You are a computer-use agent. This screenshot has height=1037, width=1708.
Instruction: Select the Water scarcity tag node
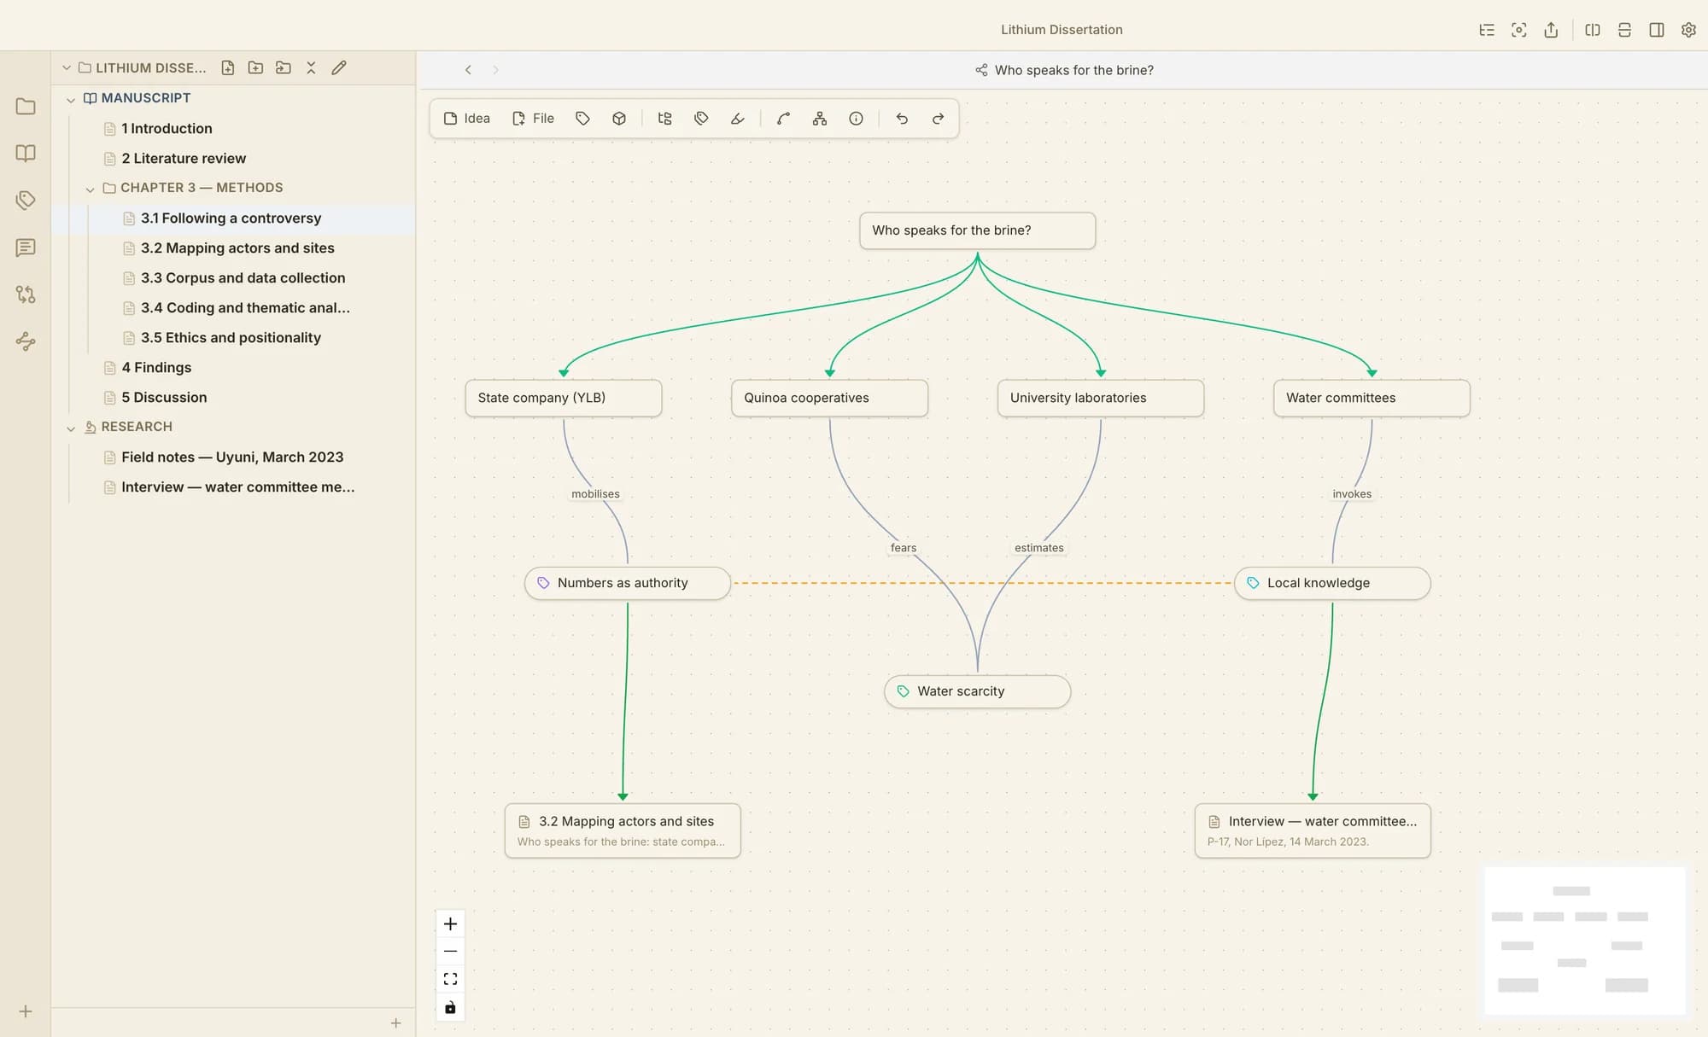point(977,691)
